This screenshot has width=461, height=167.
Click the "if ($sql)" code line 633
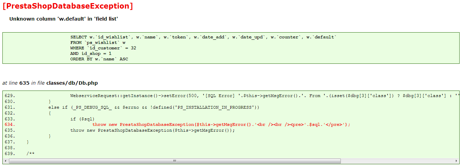click(x=82, y=119)
